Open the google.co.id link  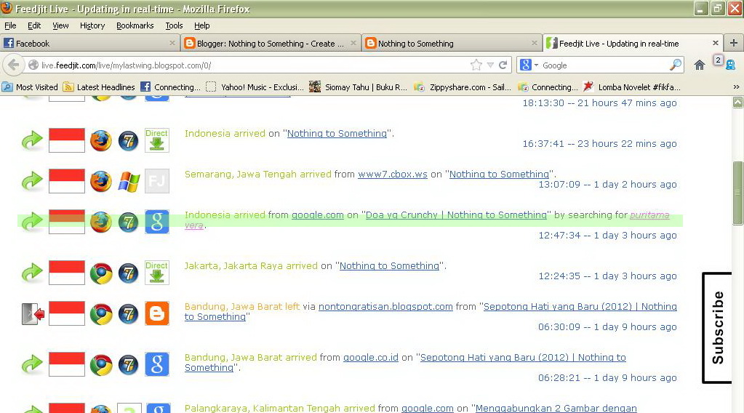[371, 357]
